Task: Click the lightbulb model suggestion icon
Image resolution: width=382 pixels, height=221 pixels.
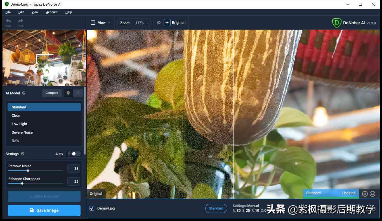Action: tap(68, 93)
